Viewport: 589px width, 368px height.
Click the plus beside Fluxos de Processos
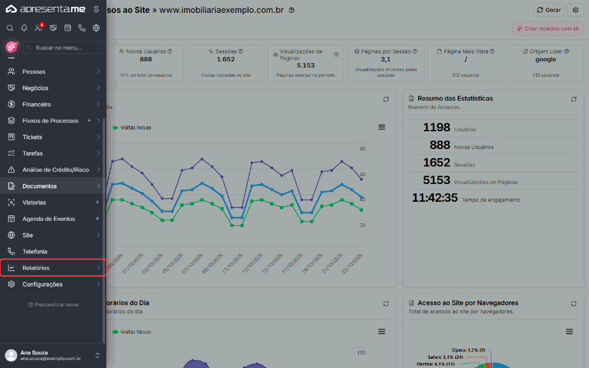(89, 121)
